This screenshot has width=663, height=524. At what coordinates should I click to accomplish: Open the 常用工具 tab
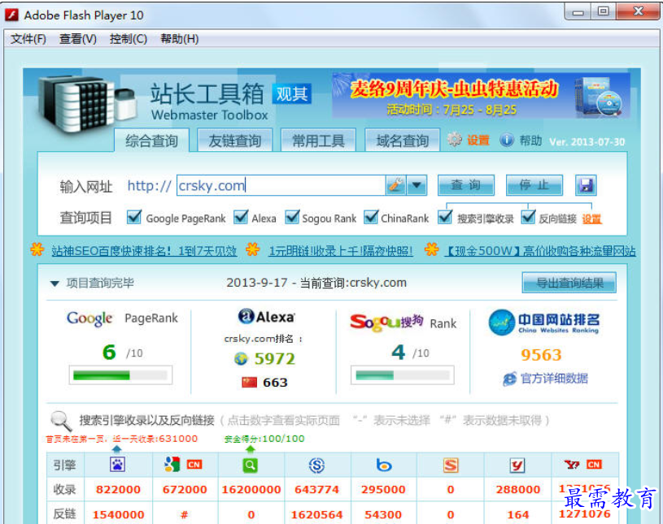[318, 141]
